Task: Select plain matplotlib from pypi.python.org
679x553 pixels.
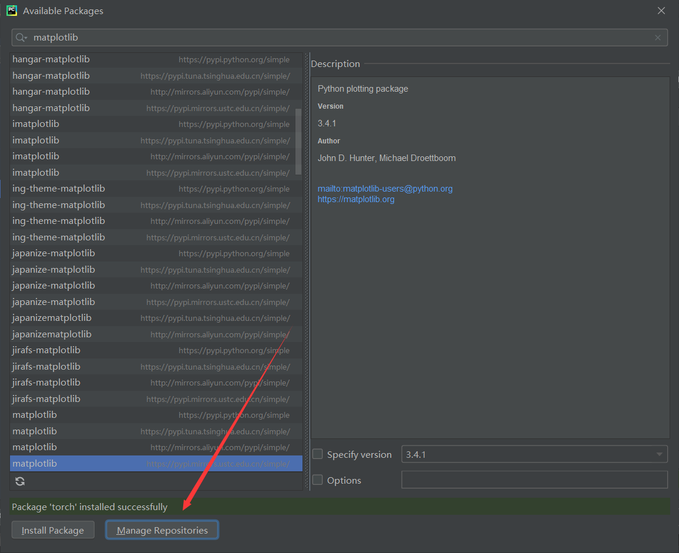Action: 156,415
